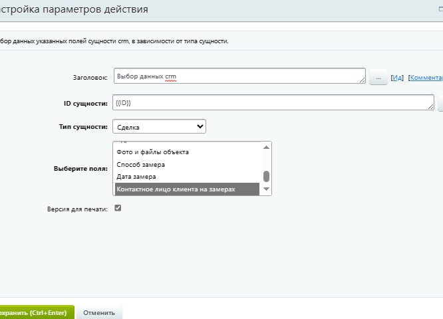Choose 'Дата замера' in the fields list
This screenshot has height=319, width=443.
tap(136, 177)
